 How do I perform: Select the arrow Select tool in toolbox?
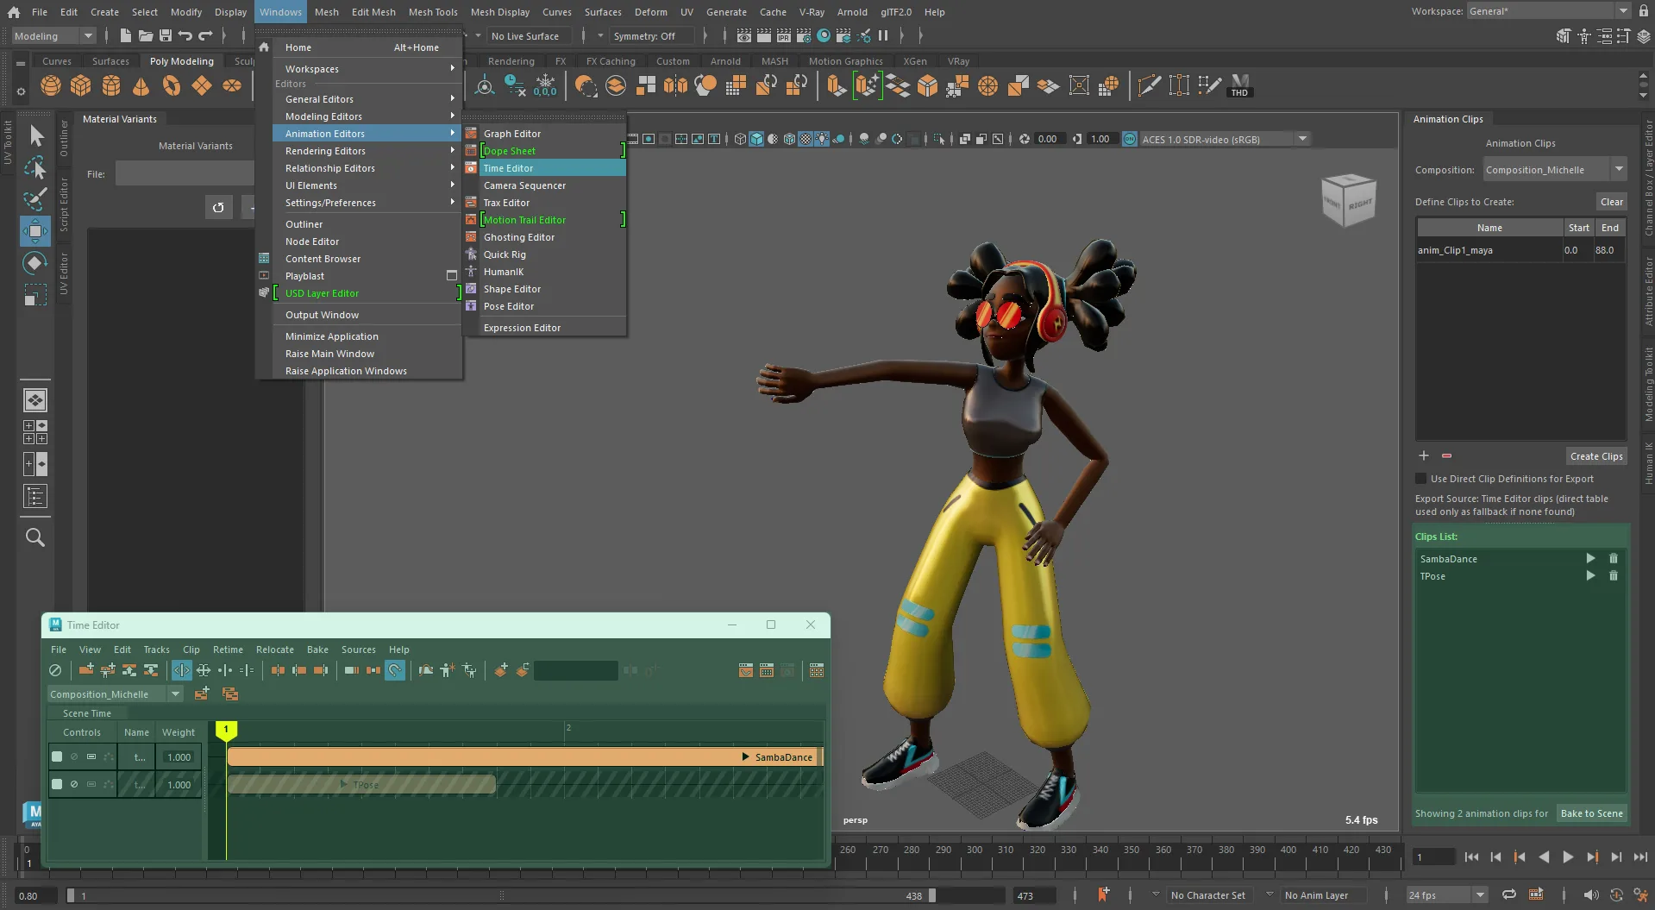[x=35, y=135]
